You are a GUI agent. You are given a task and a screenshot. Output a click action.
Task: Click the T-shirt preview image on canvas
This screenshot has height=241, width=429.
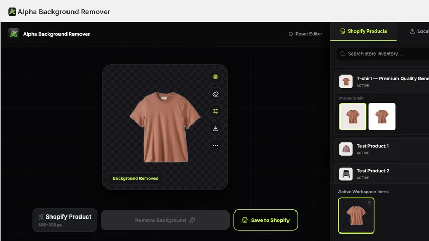point(165,127)
